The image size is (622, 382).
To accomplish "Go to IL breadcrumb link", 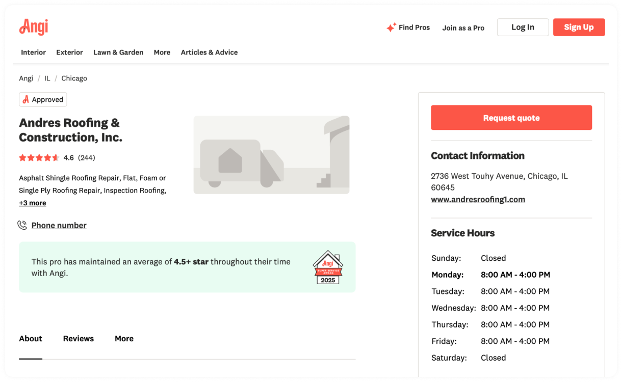I will point(47,78).
